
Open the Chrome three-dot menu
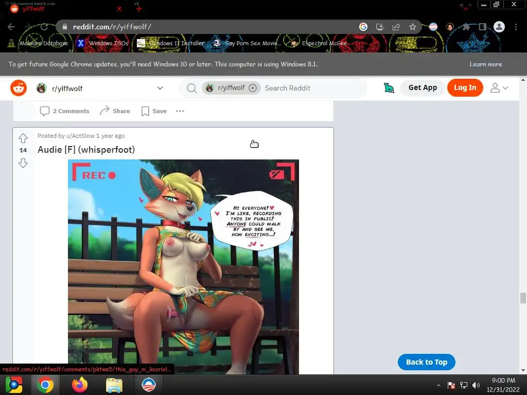(x=516, y=27)
